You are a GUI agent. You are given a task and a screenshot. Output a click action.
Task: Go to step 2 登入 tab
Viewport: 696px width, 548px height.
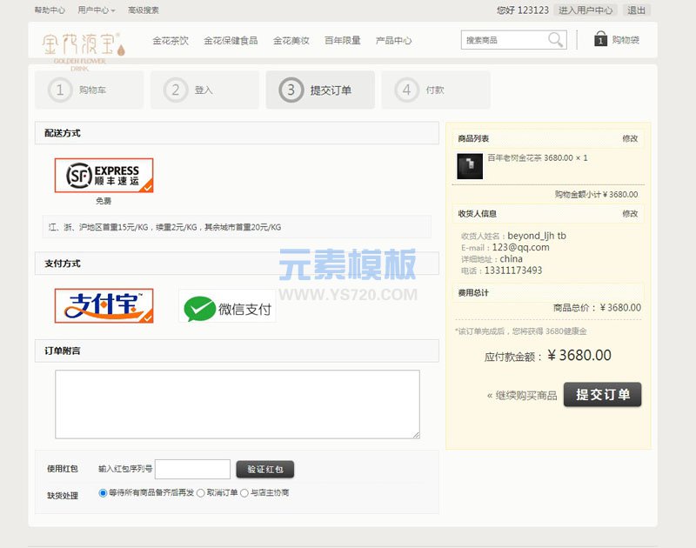[x=204, y=90]
